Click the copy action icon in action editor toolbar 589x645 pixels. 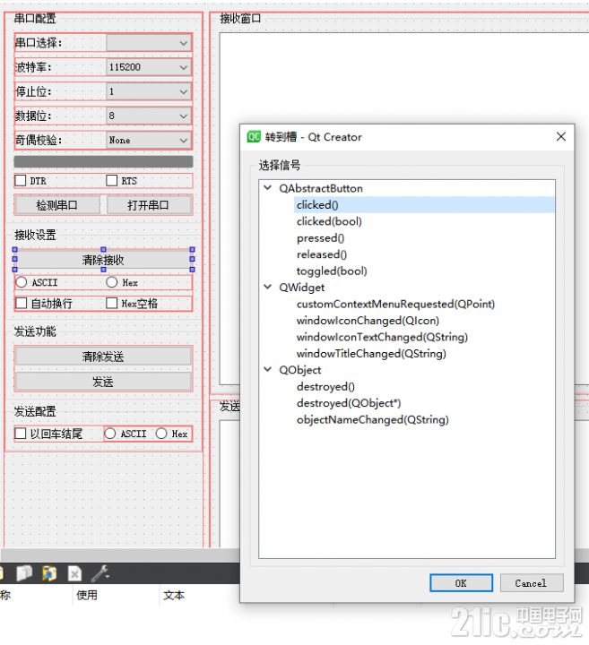click(24, 573)
